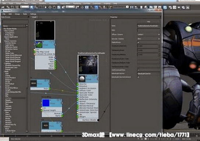
Task: Click the blue color swatch on normal map node
Action: point(46,103)
